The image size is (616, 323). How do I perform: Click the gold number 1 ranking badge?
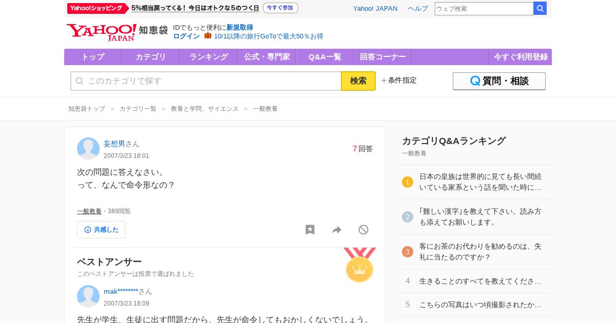click(408, 182)
